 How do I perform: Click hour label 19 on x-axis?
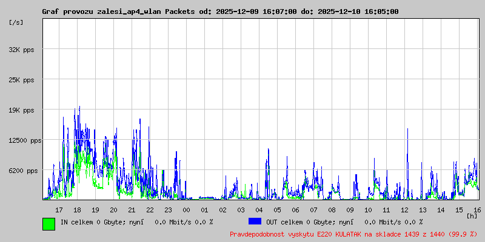click(x=95, y=210)
